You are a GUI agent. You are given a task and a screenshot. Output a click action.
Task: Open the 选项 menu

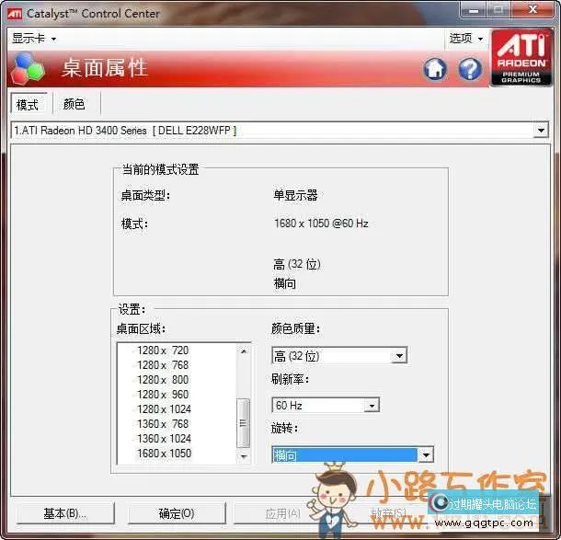coord(466,39)
